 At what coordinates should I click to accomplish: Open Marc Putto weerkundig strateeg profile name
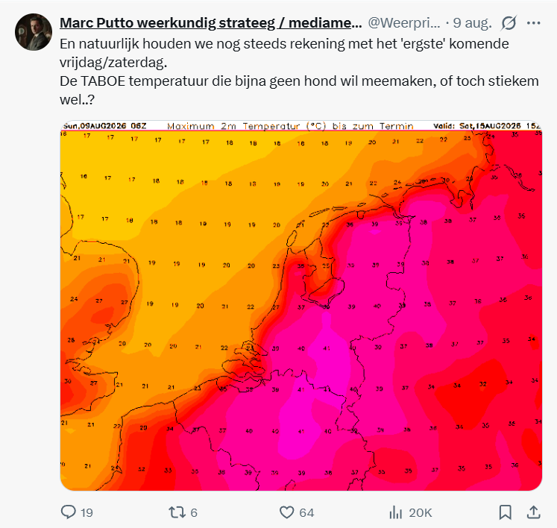click(211, 22)
